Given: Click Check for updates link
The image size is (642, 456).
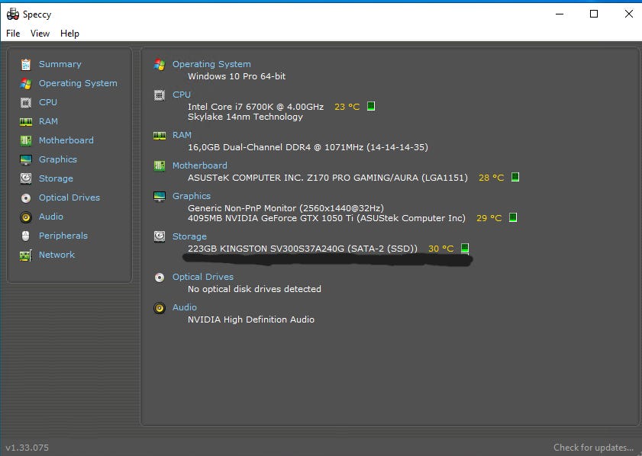Looking at the screenshot, I should tap(593, 448).
